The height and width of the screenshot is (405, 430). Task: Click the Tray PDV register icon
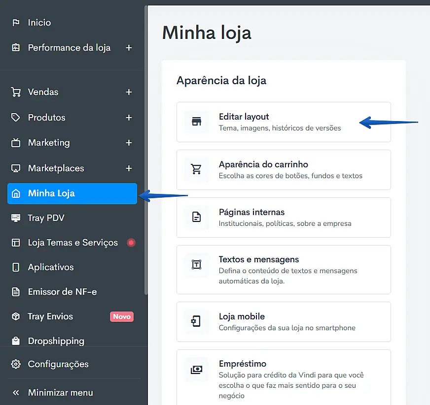(16, 218)
